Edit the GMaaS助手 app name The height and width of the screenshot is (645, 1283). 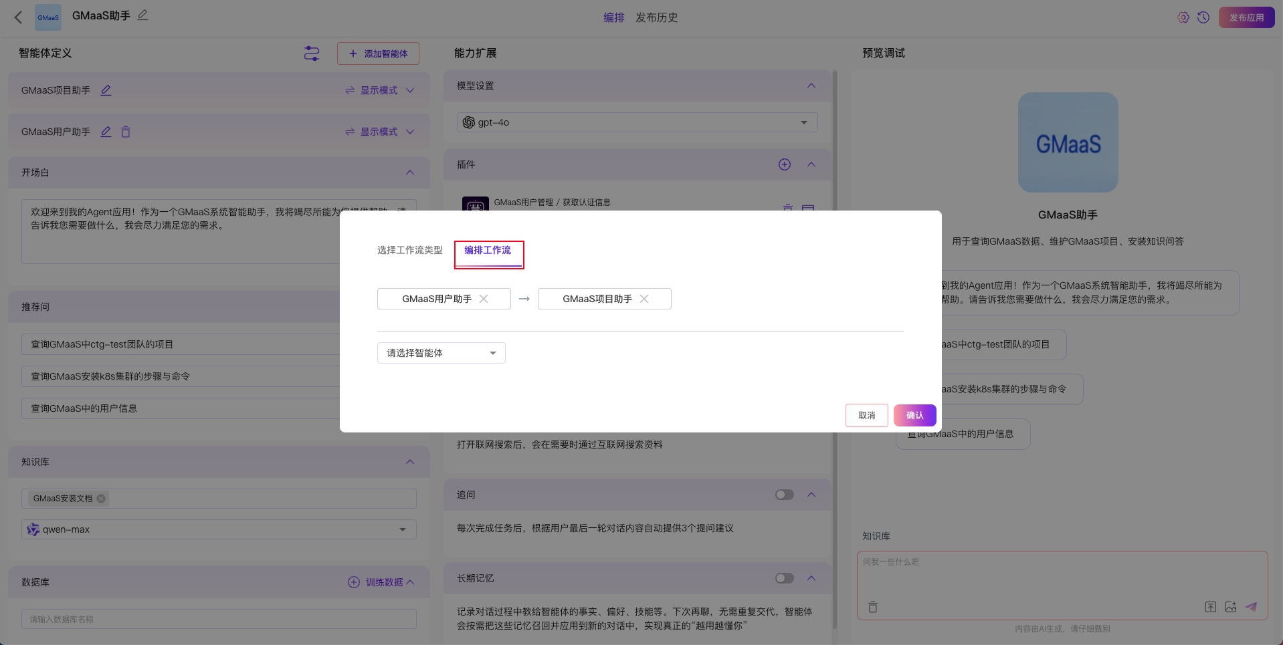pos(142,15)
